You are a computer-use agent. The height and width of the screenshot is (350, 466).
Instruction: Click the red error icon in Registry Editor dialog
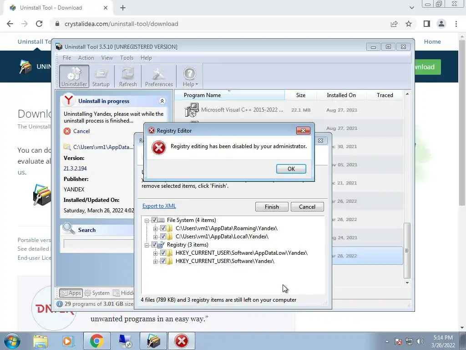coord(159,148)
